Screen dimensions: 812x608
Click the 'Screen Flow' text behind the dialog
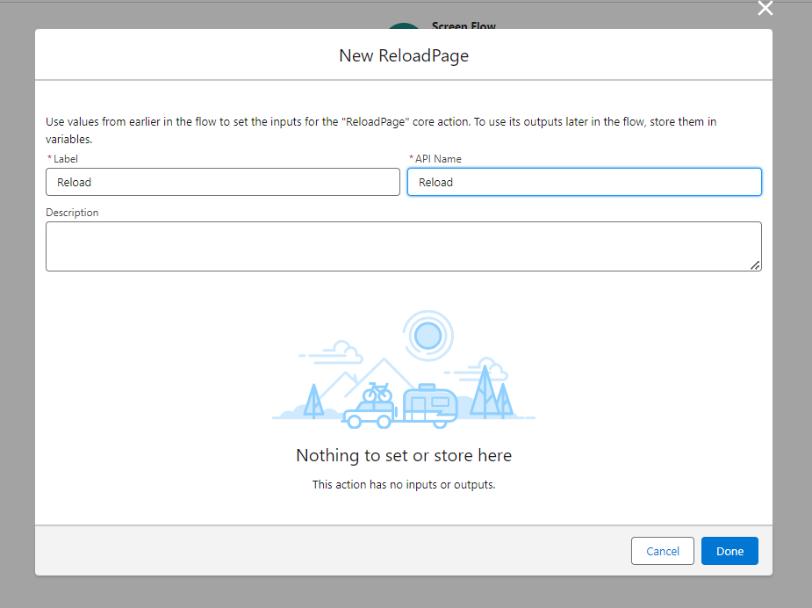pyautogui.click(x=463, y=25)
